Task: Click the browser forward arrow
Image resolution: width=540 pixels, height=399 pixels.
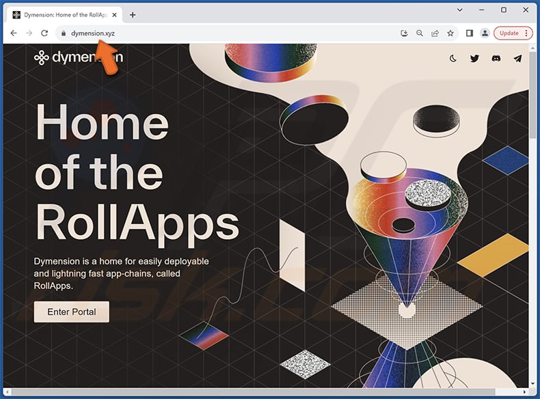Action: click(x=29, y=33)
